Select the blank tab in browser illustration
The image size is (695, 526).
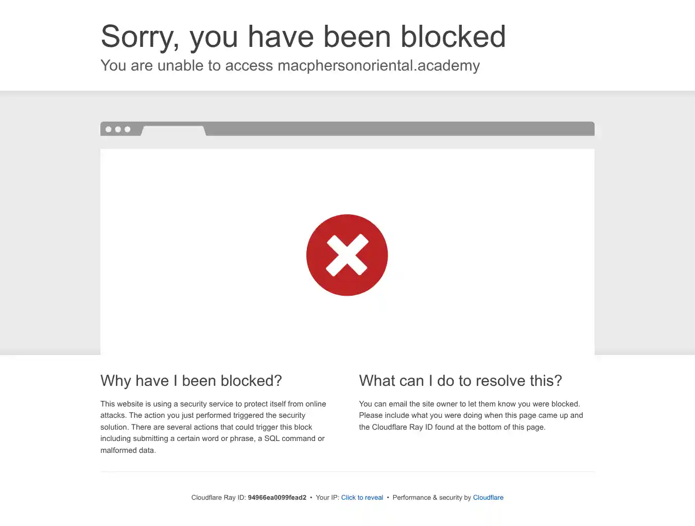174,131
